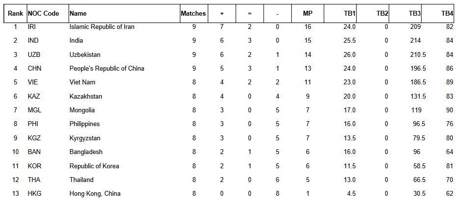Viewport: 465px width, 209px height.
Task: Click the TB1 column header
Action: point(350,14)
